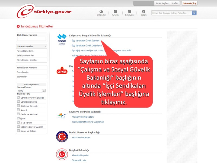Tick the İş ve Kariyer checkbox
The width and height of the screenshot is (217, 163).
[x=18, y=123]
